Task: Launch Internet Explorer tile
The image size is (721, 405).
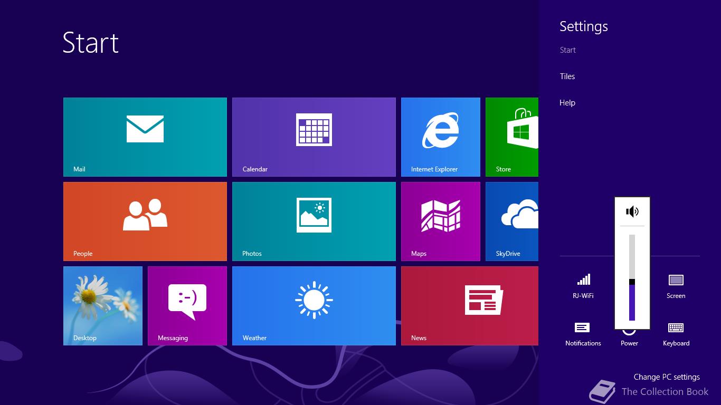Action: tap(441, 137)
